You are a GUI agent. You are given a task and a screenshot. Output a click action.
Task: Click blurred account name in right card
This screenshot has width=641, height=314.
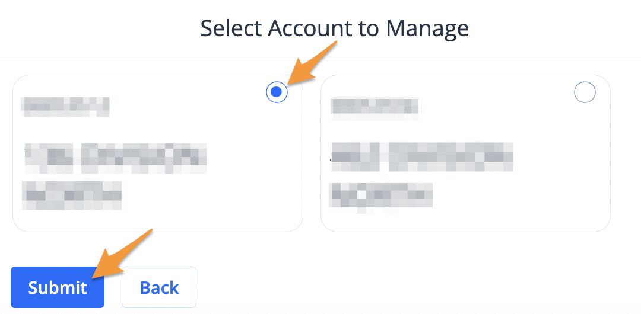tap(375, 108)
